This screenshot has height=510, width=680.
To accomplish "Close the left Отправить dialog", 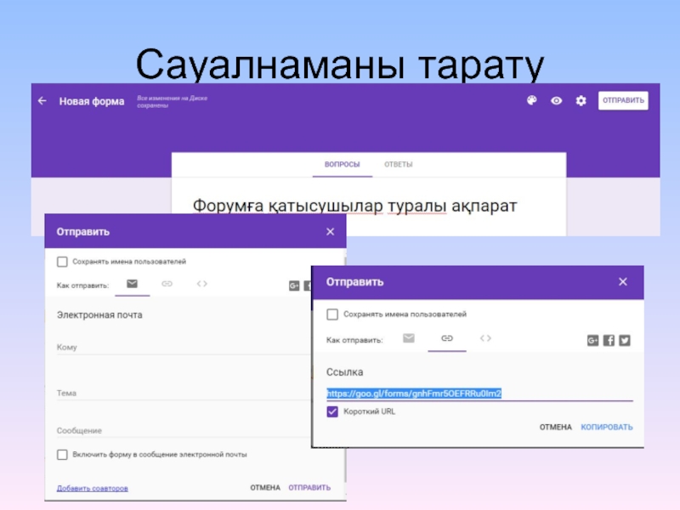I will tap(330, 231).
